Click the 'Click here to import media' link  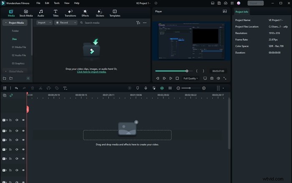92,72
